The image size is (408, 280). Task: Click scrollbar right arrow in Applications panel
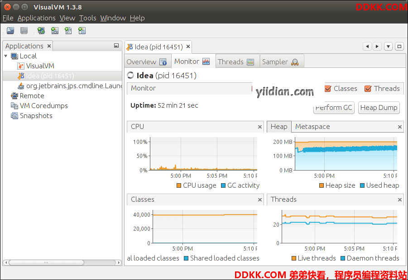point(119,262)
